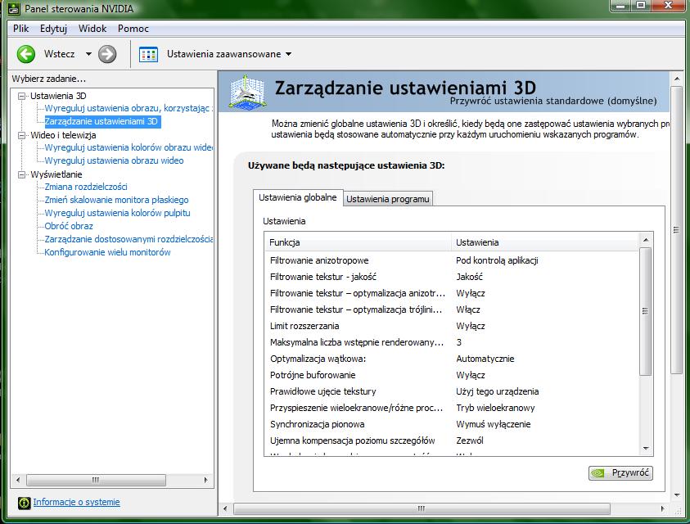Click the Użyj tego urządzenia value
This screenshot has width=690, height=524.
[498, 391]
